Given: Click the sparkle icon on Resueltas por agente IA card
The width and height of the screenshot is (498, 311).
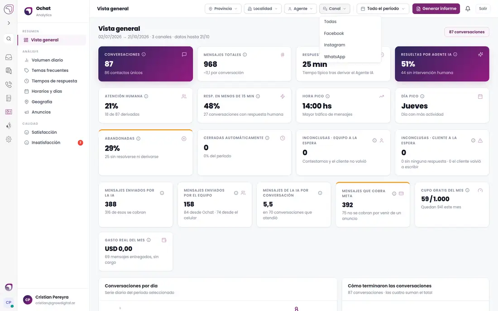Looking at the screenshot, I should point(480,55).
